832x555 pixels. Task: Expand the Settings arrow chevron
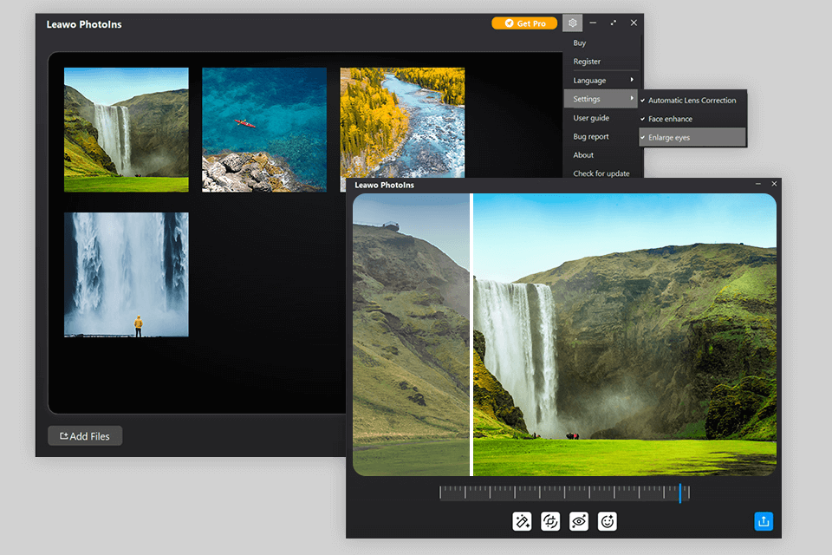(632, 98)
